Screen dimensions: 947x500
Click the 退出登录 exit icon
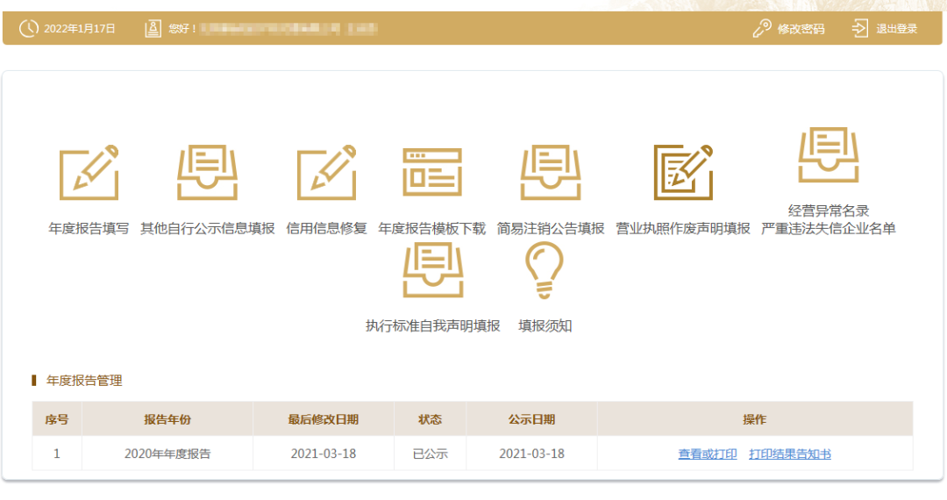click(x=859, y=29)
